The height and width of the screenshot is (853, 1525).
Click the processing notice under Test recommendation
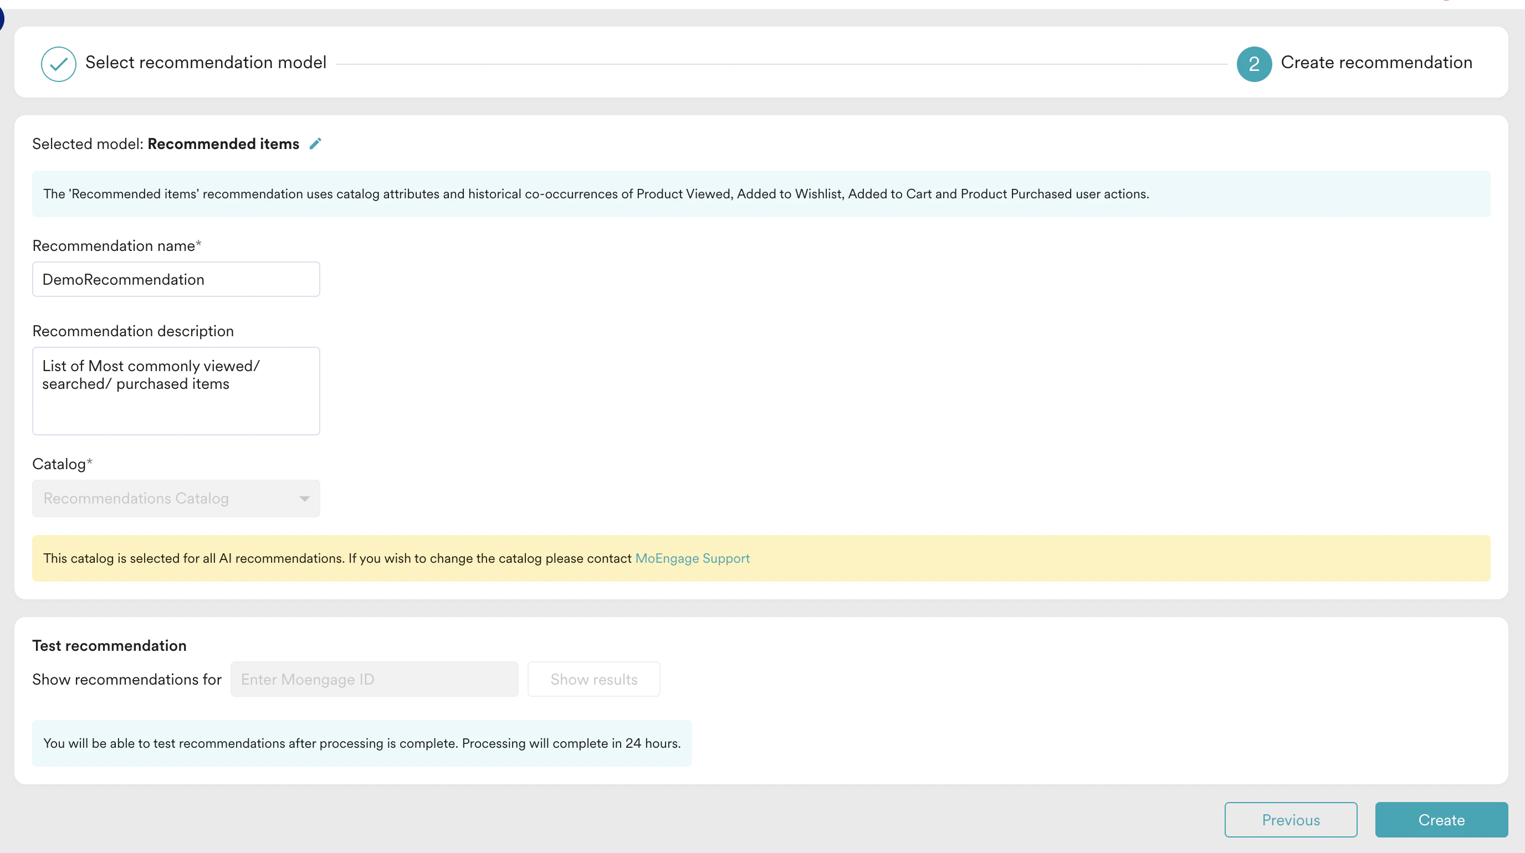coord(362,743)
